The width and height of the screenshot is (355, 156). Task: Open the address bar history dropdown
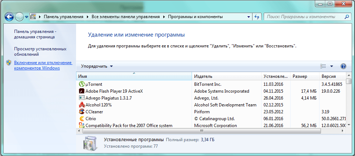point(248,17)
